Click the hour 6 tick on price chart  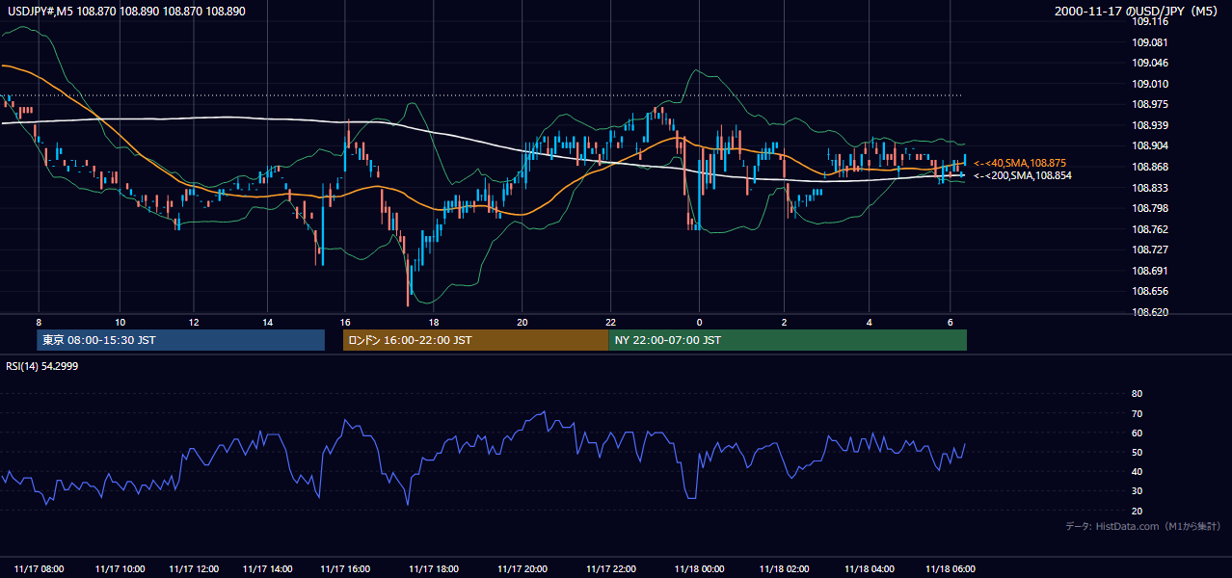pos(951,323)
